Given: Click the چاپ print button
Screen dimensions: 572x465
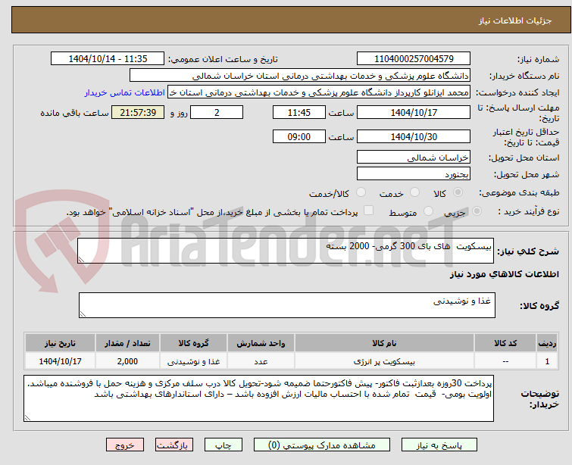Looking at the screenshot, I should pyautogui.click(x=223, y=445).
